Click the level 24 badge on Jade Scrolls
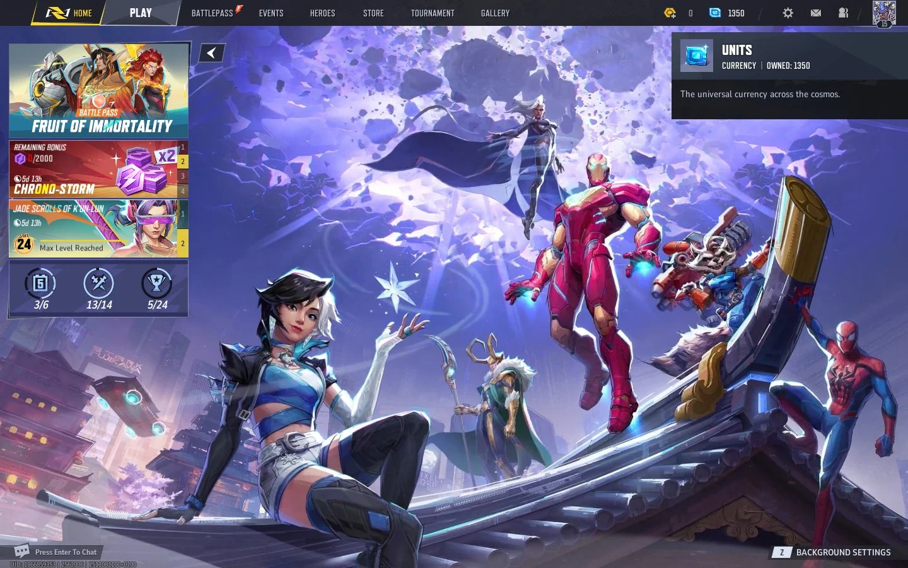The width and height of the screenshot is (908, 568). [24, 244]
